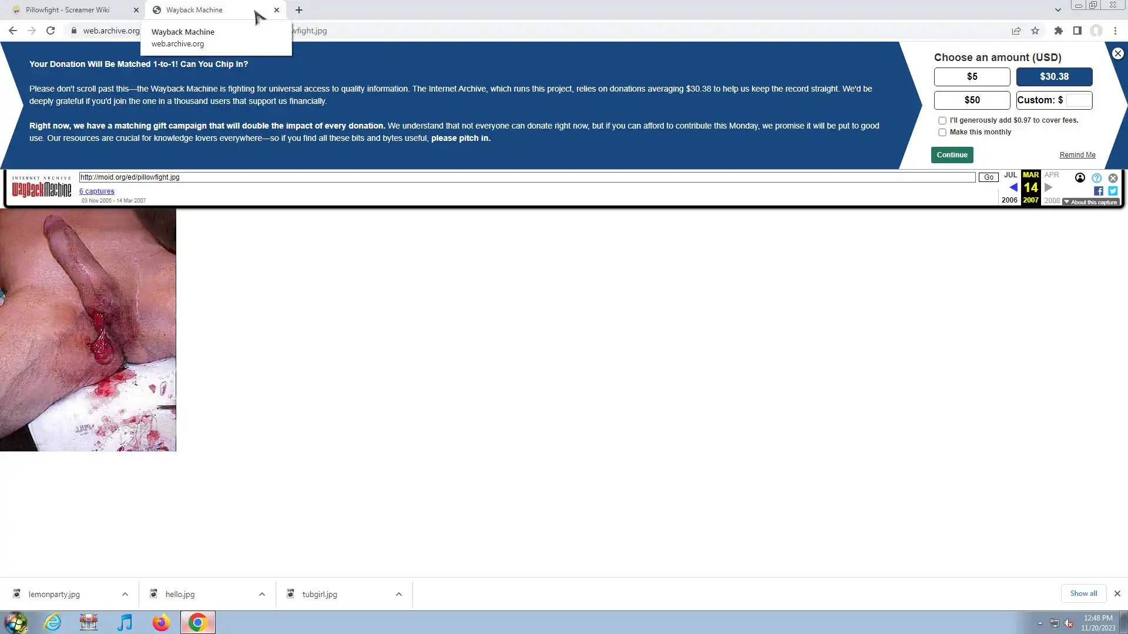Bookmark this page with star icon
The width and height of the screenshot is (1128, 634).
pos(1035,31)
